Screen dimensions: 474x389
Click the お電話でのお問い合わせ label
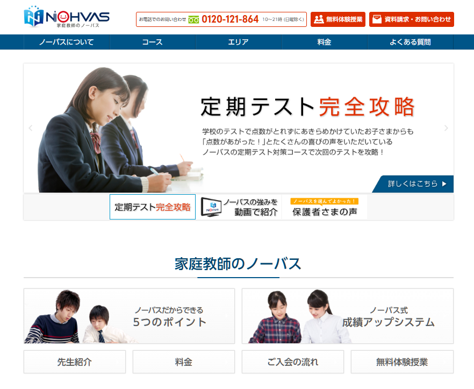(x=162, y=19)
